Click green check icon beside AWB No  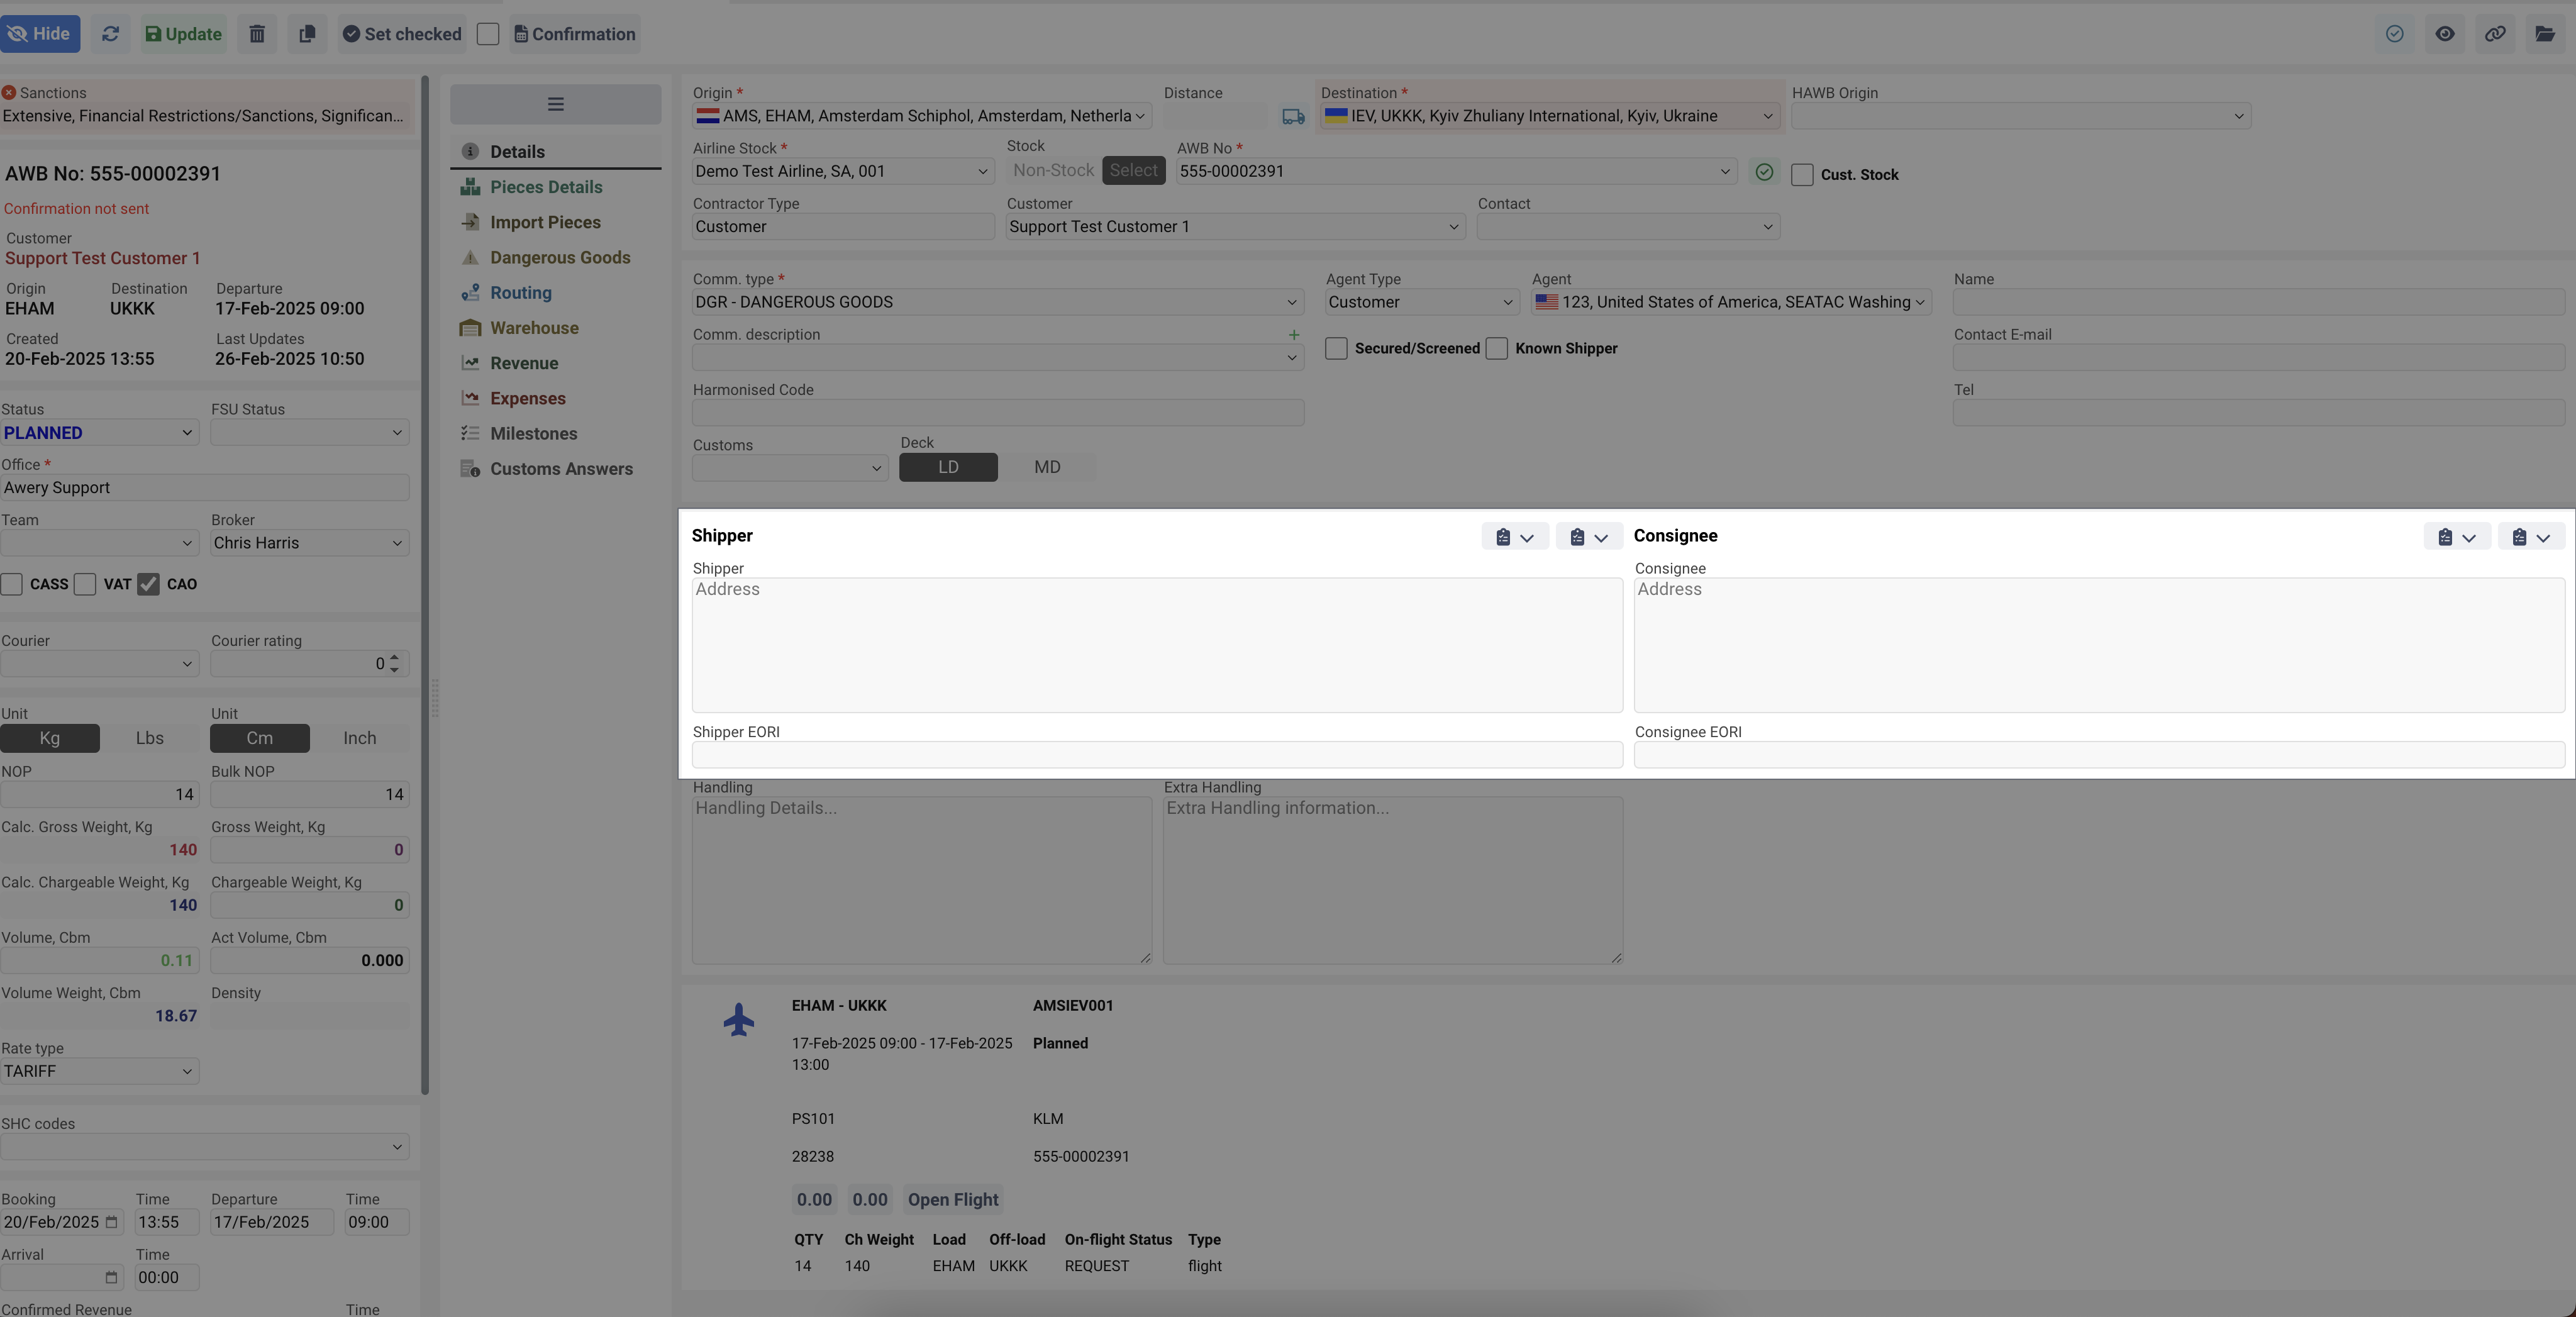pos(1764,172)
